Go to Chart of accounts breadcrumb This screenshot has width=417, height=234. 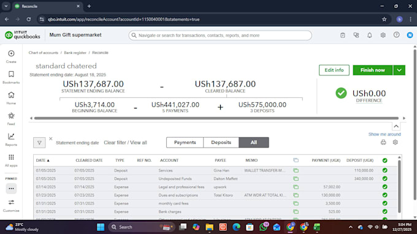pos(44,53)
